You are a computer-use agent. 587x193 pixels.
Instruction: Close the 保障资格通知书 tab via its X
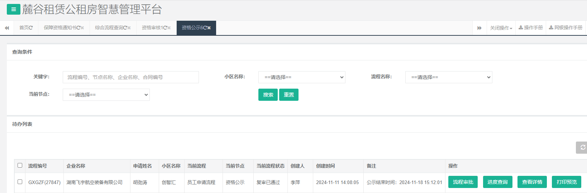point(82,28)
